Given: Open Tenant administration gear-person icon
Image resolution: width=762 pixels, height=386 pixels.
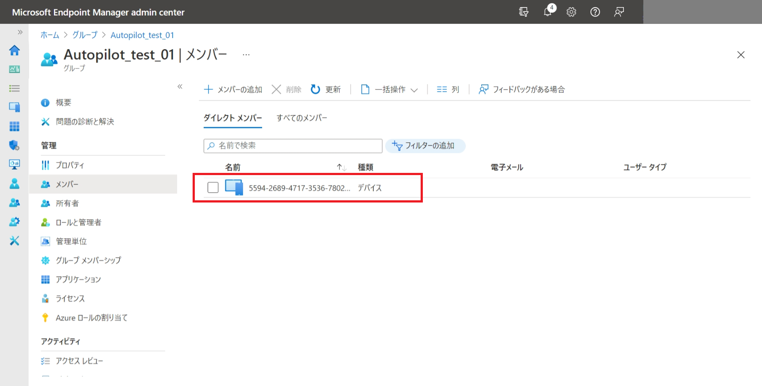Looking at the screenshot, I should (x=15, y=222).
